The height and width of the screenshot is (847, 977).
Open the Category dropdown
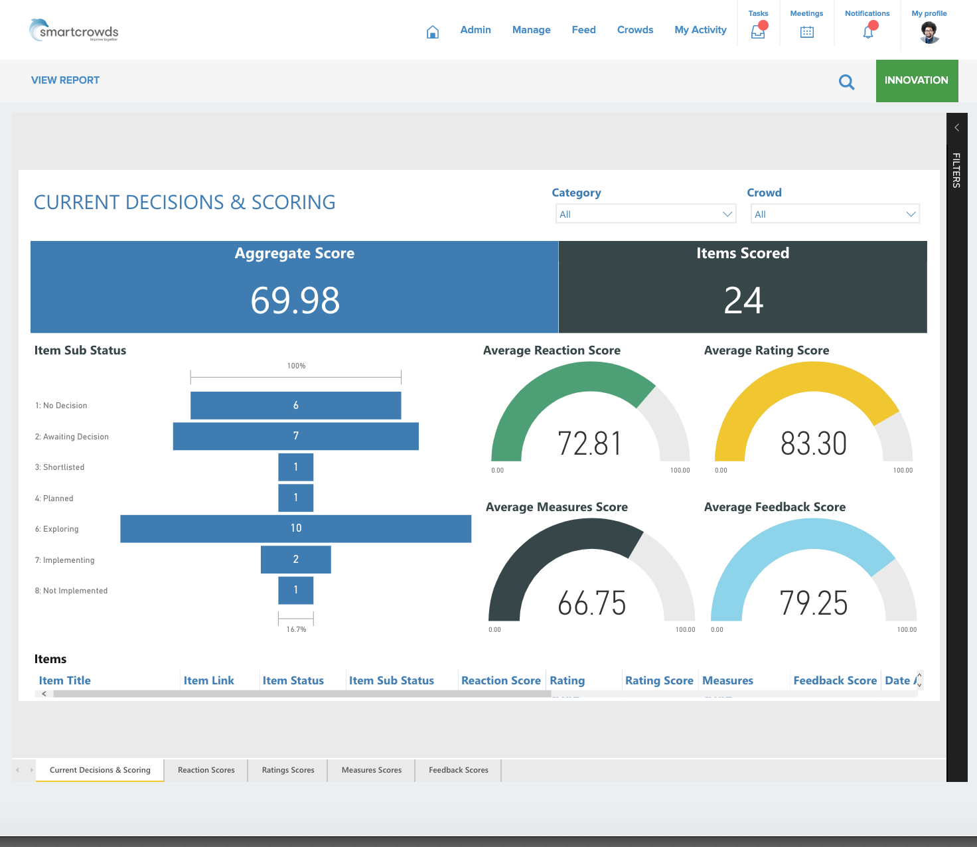(646, 214)
